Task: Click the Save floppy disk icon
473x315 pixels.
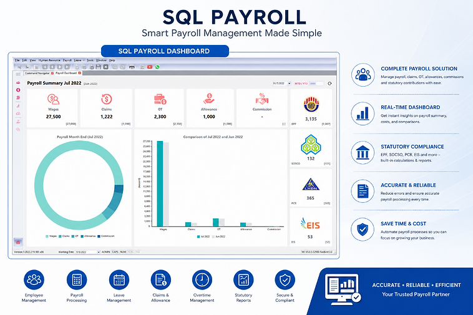Action: 99,67
